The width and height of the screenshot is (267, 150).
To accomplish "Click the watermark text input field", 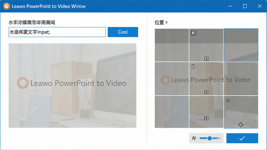I will click(x=57, y=32).
